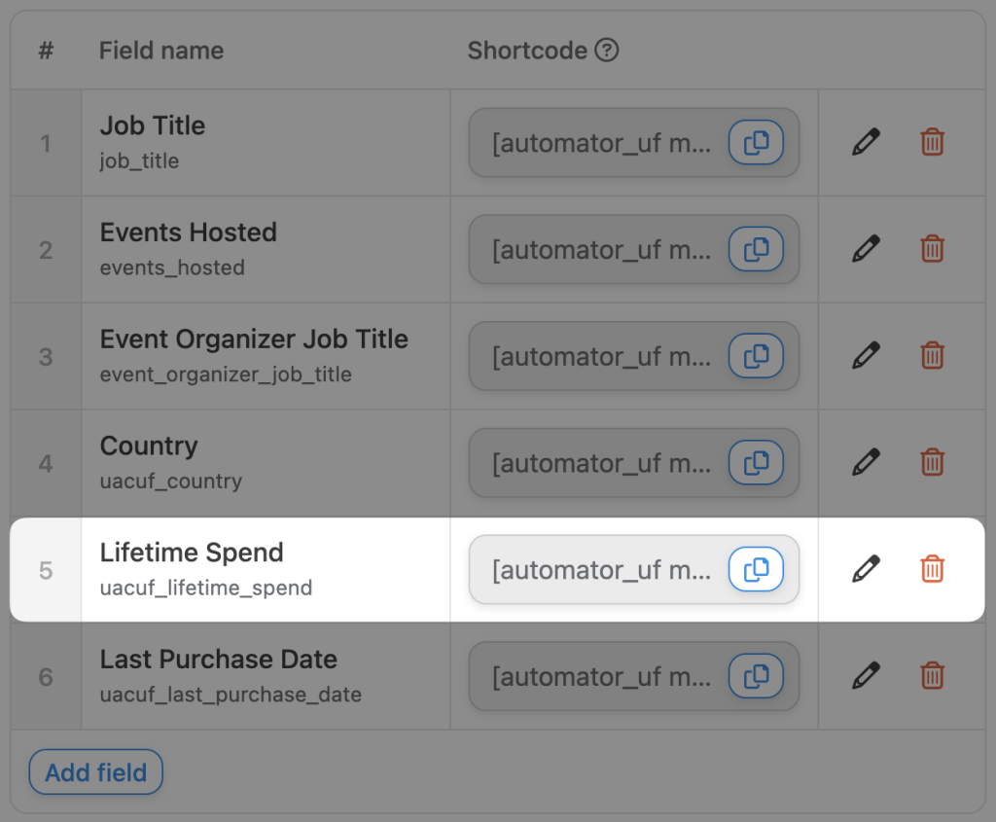Delete the Job Title field

[x=932, y=142]
